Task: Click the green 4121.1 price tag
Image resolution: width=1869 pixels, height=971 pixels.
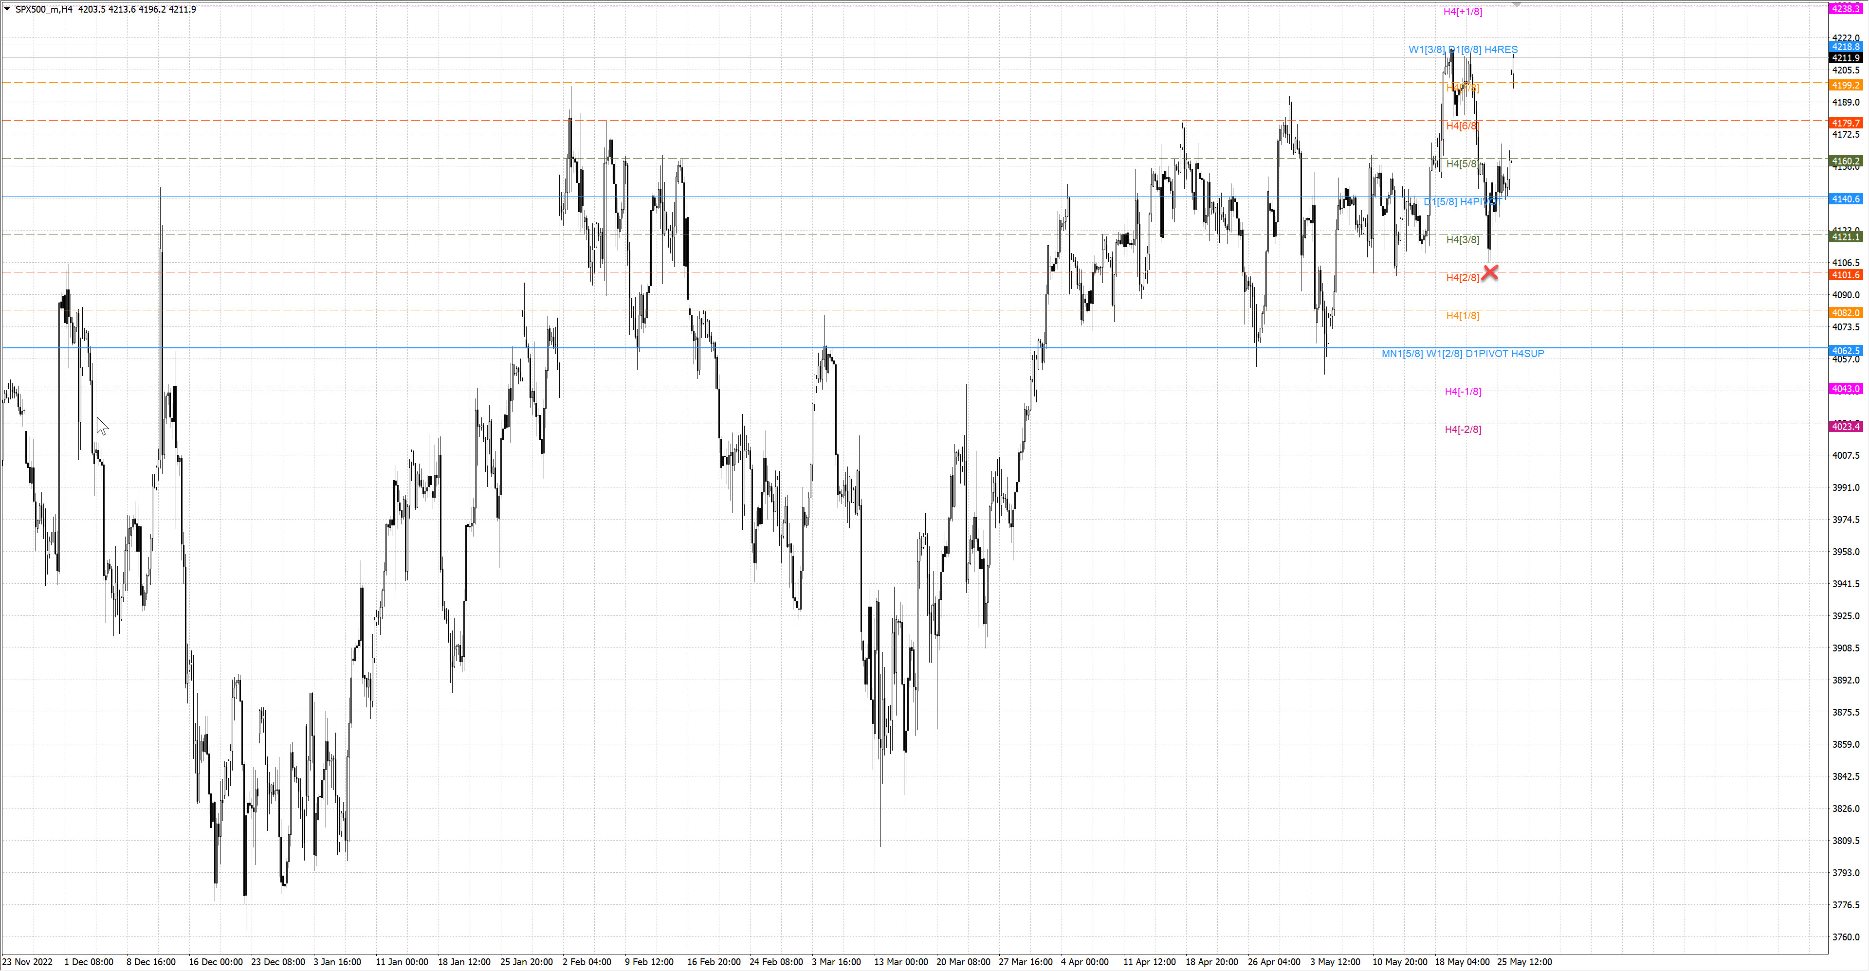Action: [1846, 237]
